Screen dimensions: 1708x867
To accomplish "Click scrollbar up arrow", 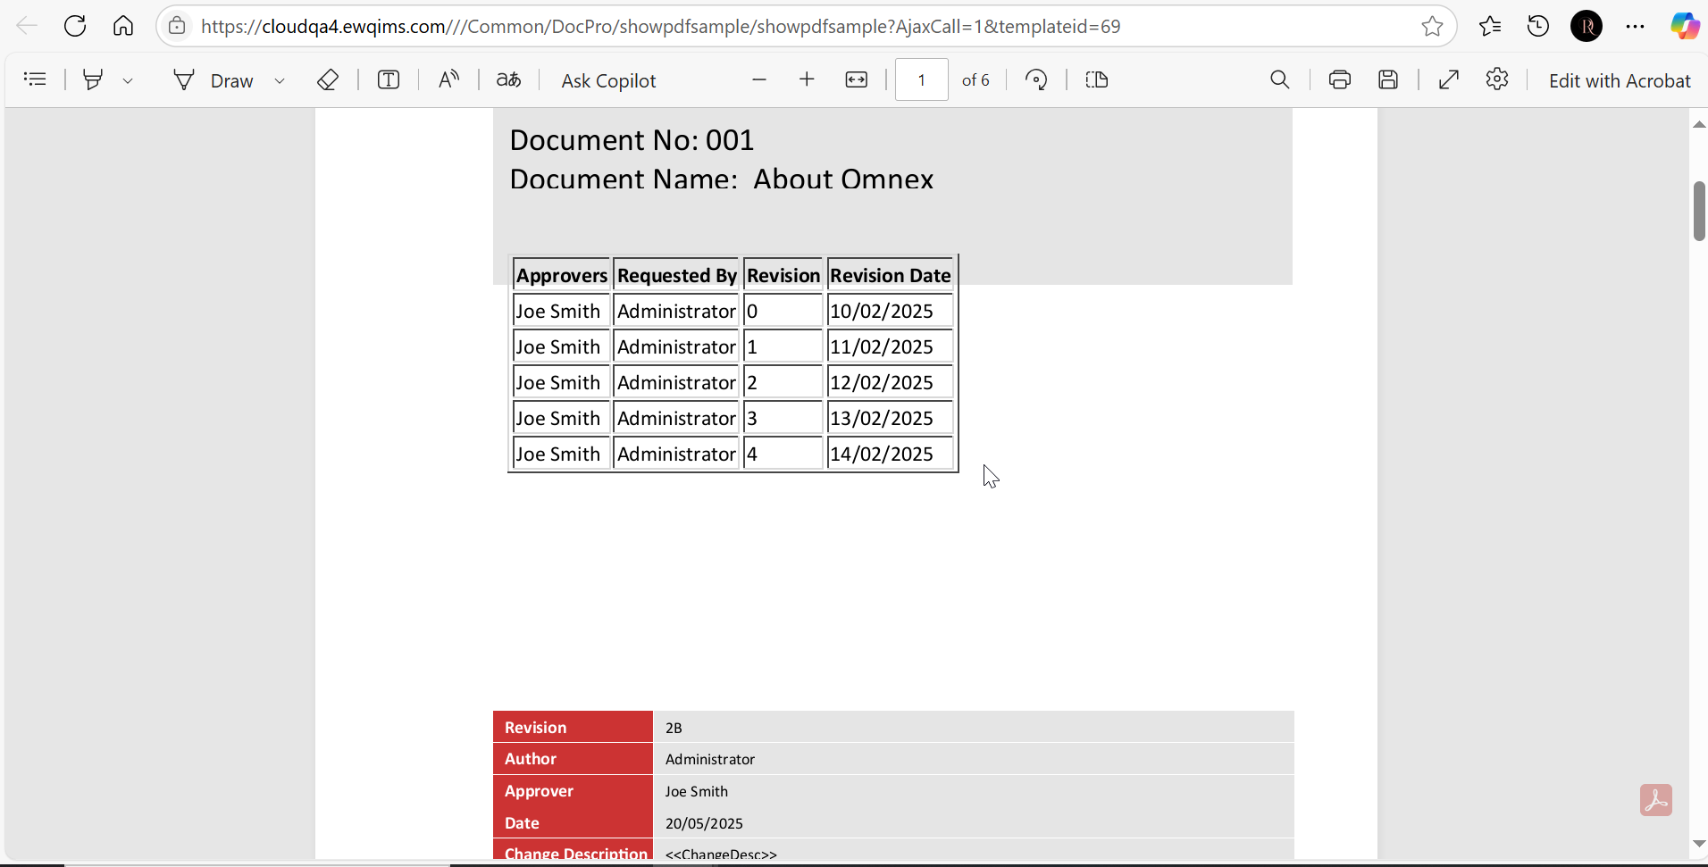I will (1699, 124).
